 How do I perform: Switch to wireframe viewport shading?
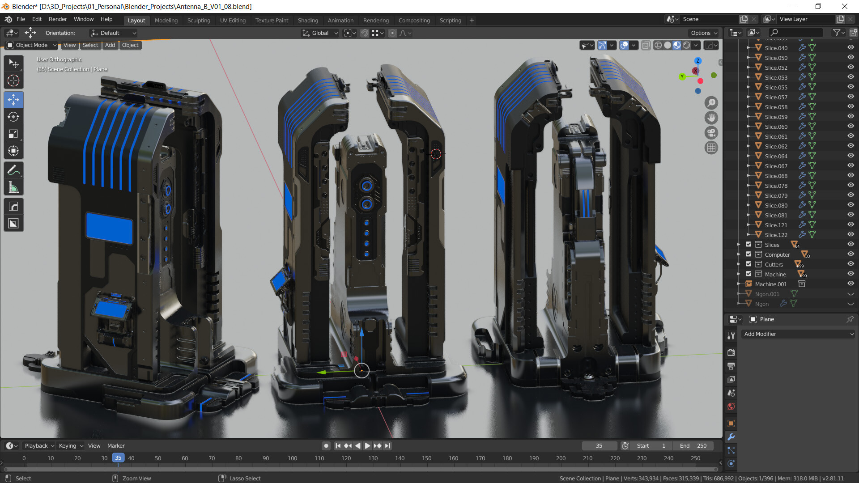pyautogui.click(x=658, y=45)
